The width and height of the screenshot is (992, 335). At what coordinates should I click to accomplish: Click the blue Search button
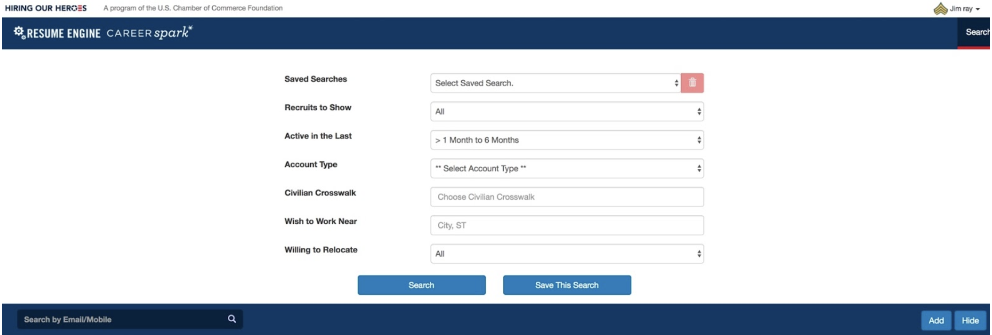pyautogui.click(x=422, y=285)
